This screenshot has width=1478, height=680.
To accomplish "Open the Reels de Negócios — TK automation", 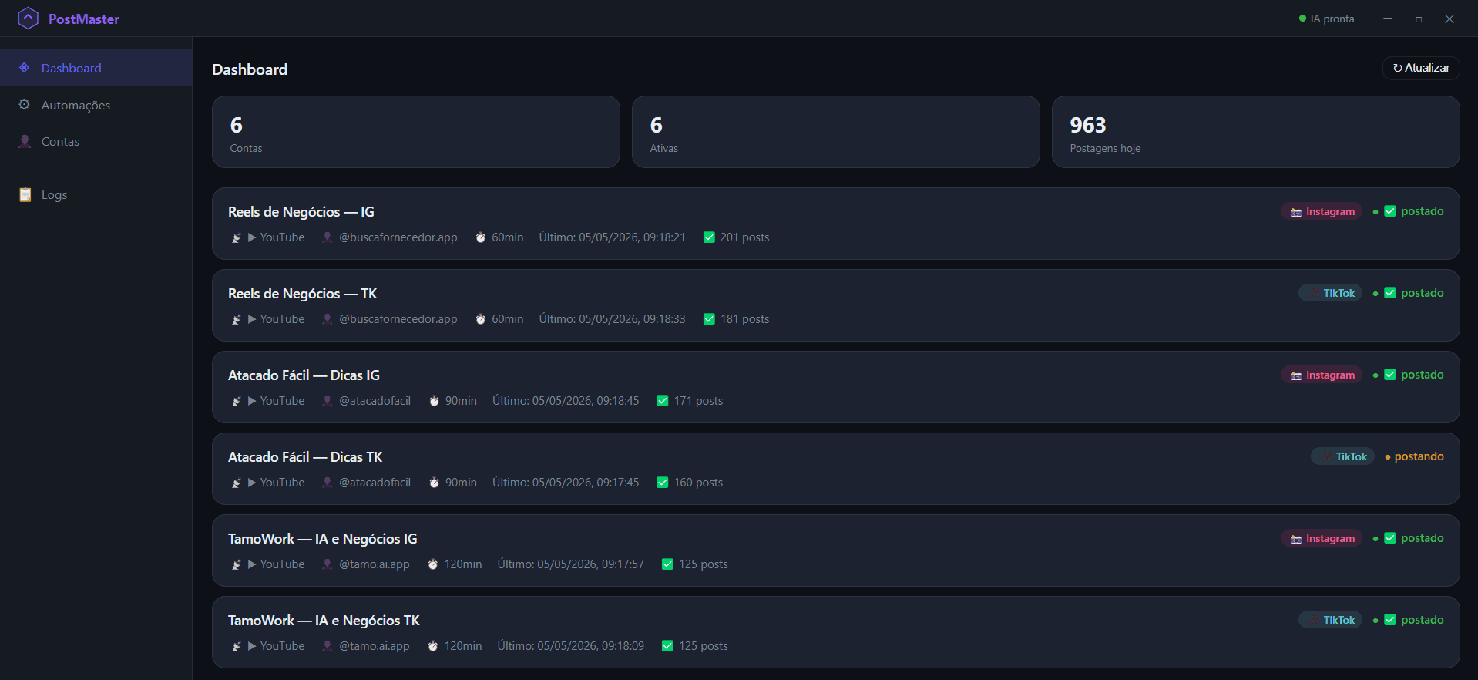I will (836, 305).
